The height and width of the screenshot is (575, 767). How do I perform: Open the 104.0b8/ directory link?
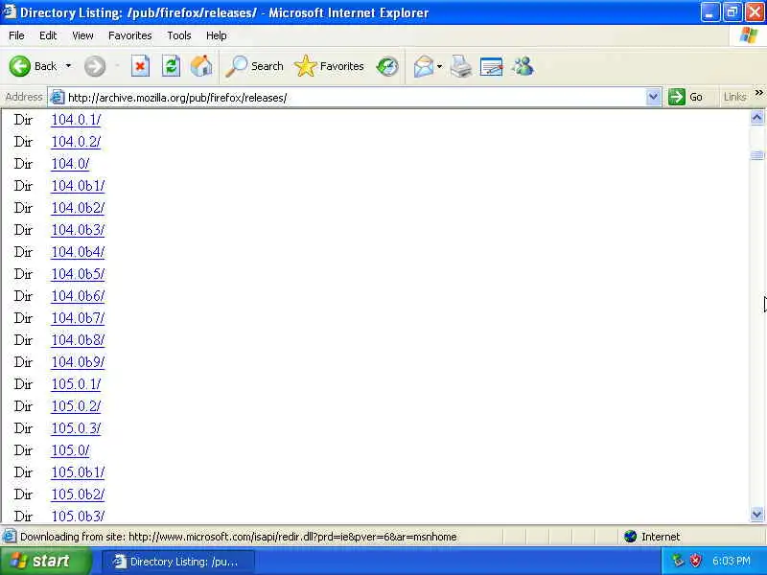tap(79, 340)
